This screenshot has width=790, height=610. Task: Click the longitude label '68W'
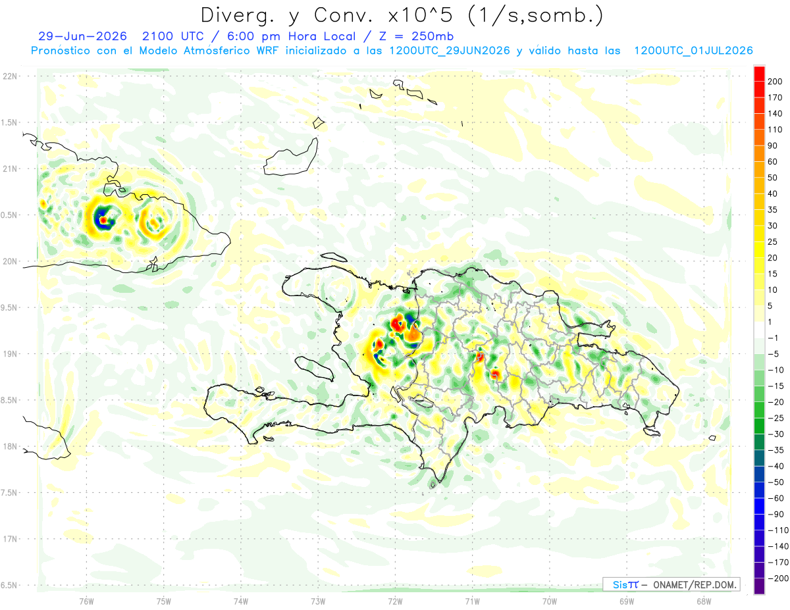coord(704,602)
